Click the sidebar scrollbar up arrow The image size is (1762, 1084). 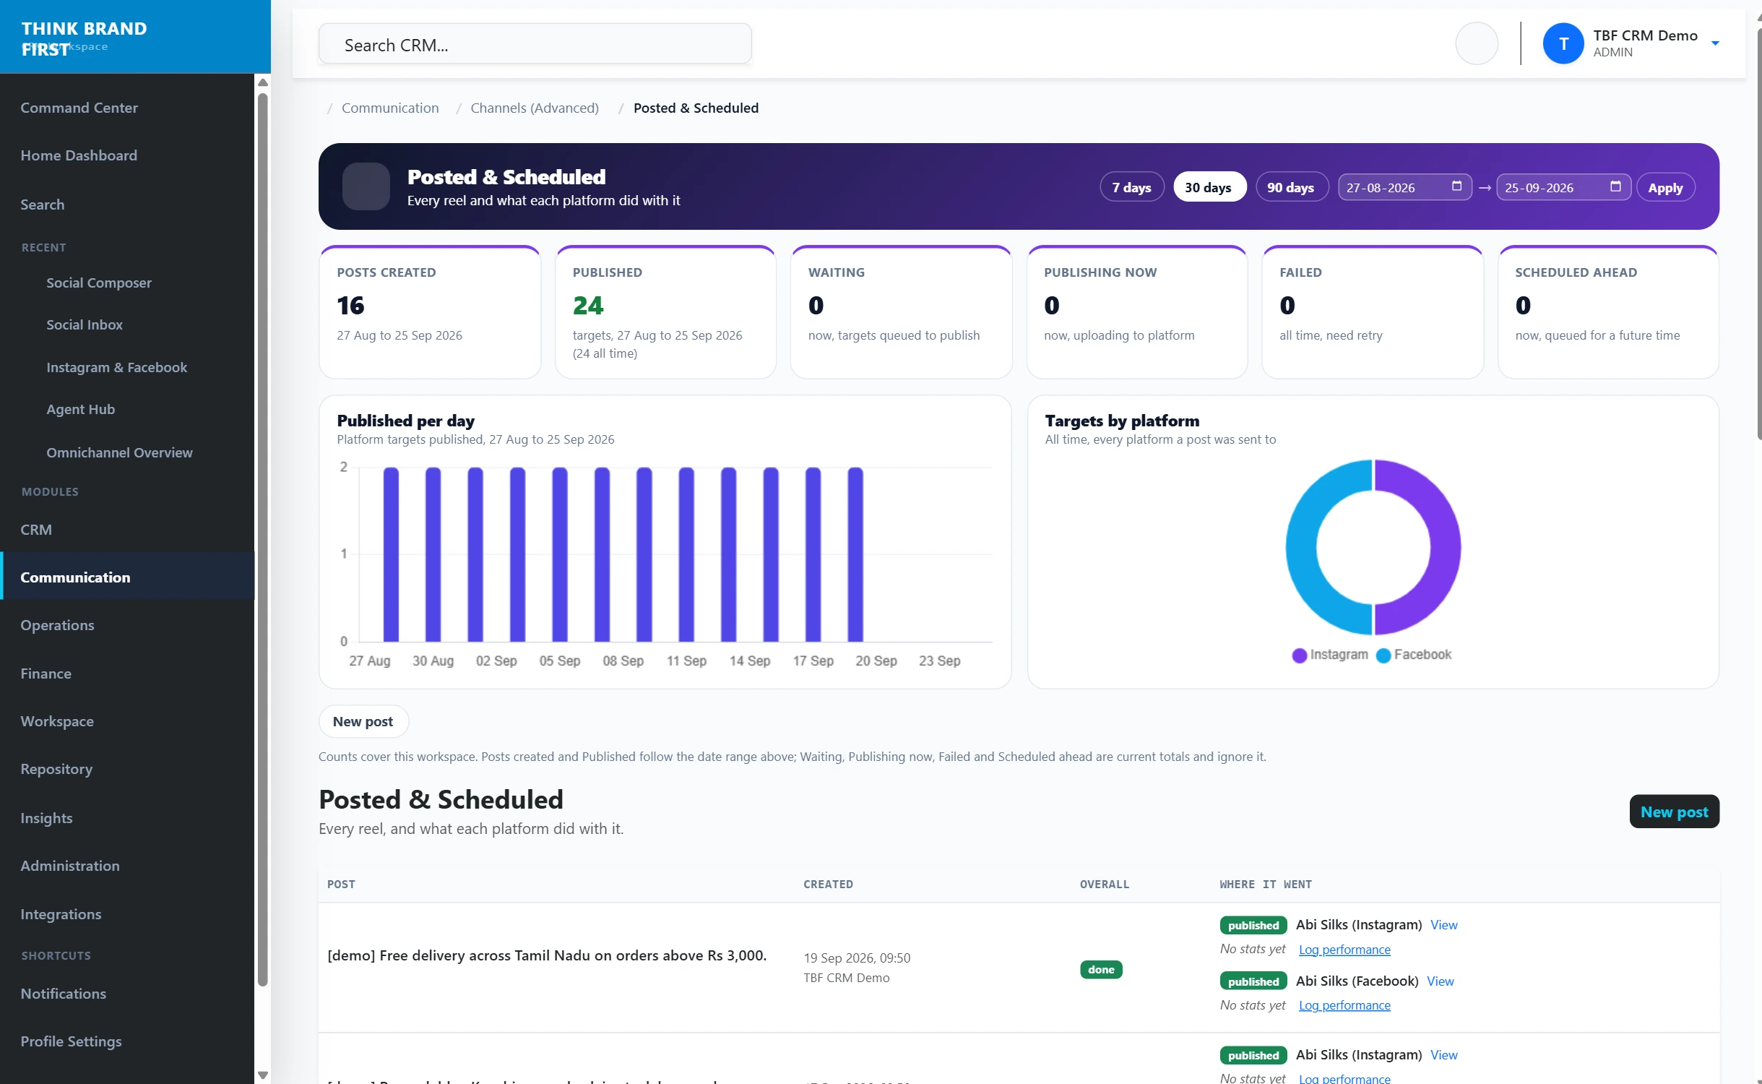point(263,82)
